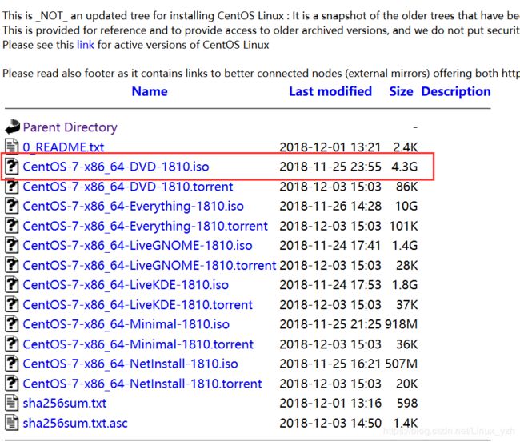Click the text file icon beside sha256sum.txt.asc

click(12, 423)
